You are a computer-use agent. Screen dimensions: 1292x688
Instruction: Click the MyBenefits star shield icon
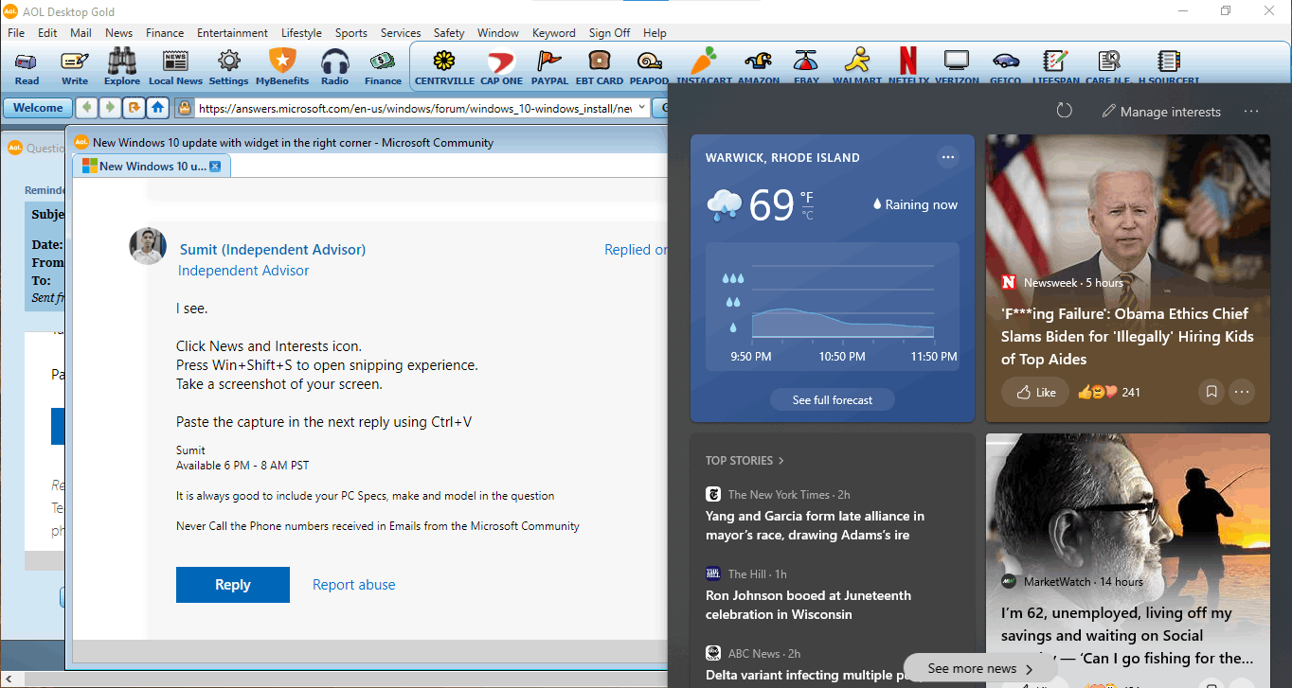282,67
